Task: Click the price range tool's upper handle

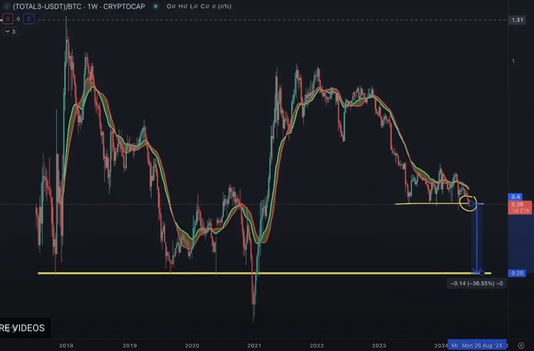Action: pyautogui.click(x=471, y=204)
